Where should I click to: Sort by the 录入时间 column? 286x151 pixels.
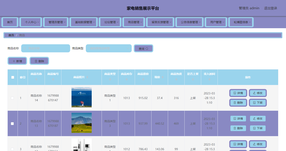tap(209, 79)
